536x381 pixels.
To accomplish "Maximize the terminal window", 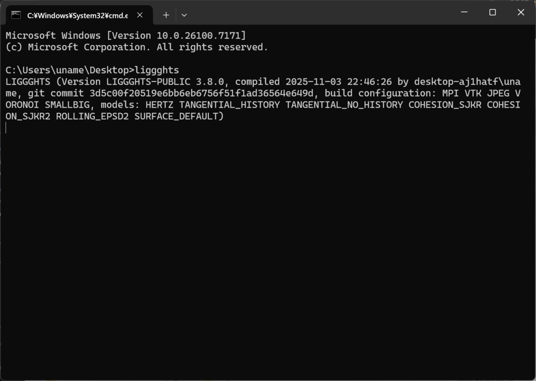I will tap(493, 13).
